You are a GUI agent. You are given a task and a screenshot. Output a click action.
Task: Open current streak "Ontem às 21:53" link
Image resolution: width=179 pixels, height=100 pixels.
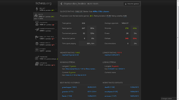70,75
